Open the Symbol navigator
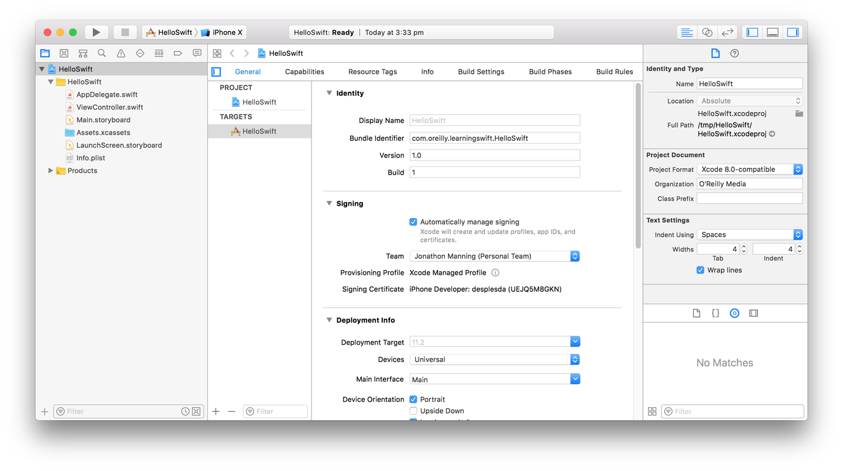Image resolution: width=843 pixels, height=471 pixels. pos(83,53)
